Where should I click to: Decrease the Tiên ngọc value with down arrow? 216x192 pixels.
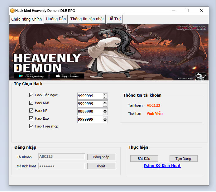(x=105, y=97)
